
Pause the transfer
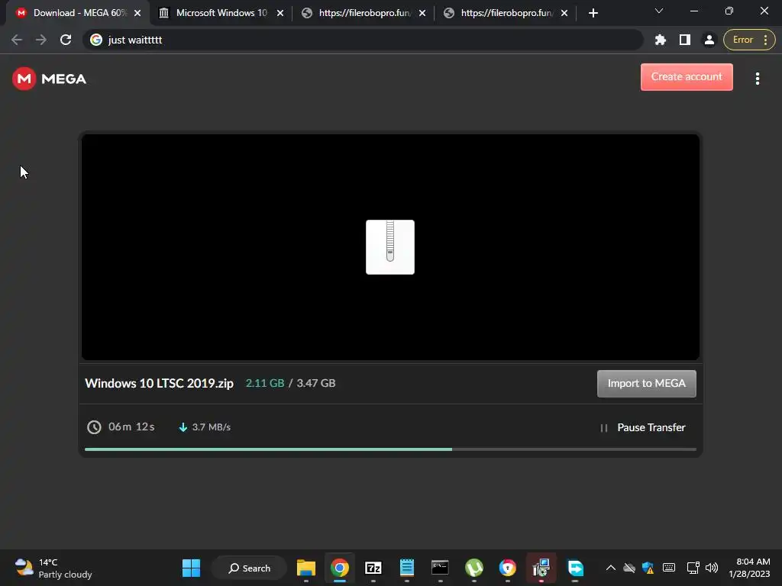coord(643,427)
